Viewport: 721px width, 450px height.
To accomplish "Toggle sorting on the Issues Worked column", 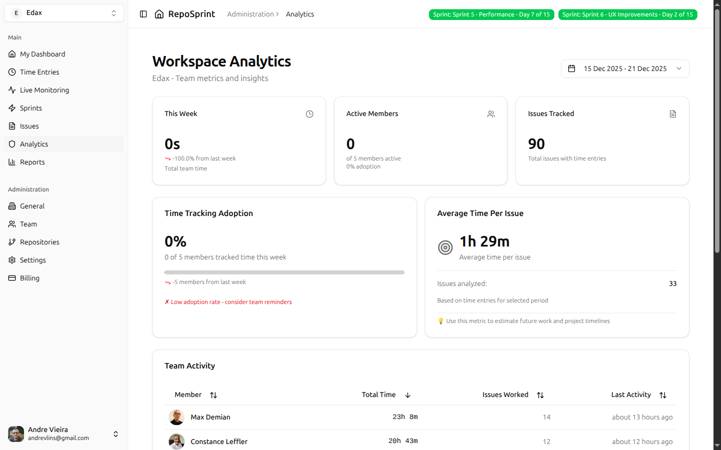I will (540, 395).
